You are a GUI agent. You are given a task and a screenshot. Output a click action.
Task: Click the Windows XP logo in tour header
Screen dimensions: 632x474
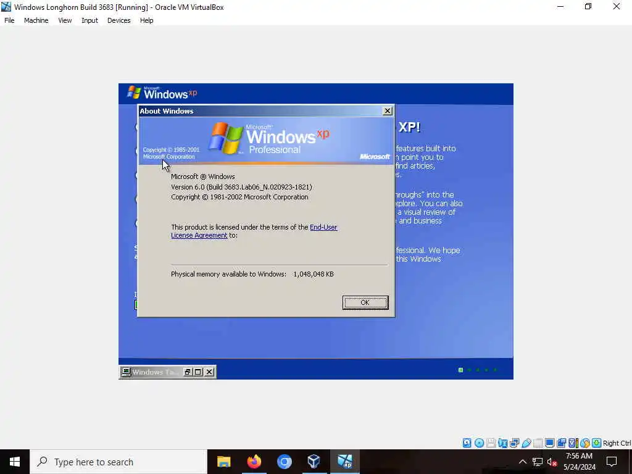(162, 93)
